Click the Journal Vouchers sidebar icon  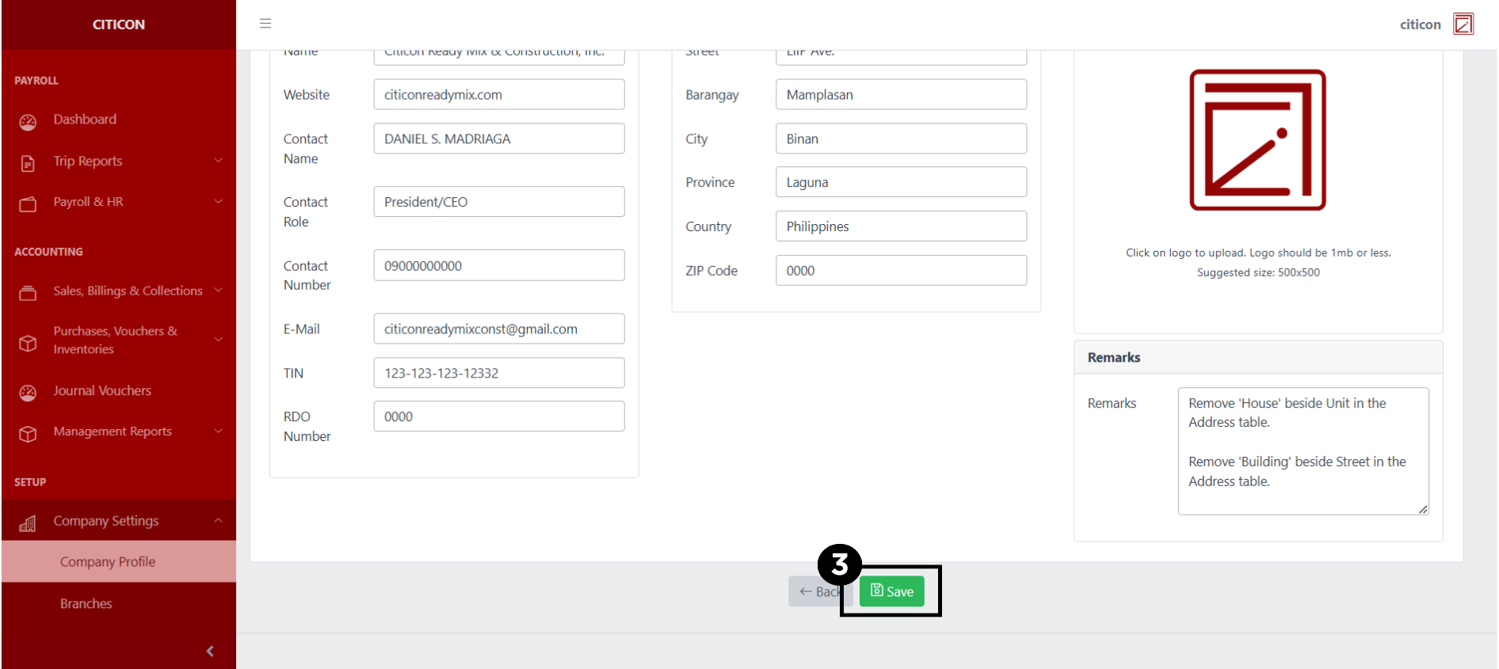pos(28,393)
